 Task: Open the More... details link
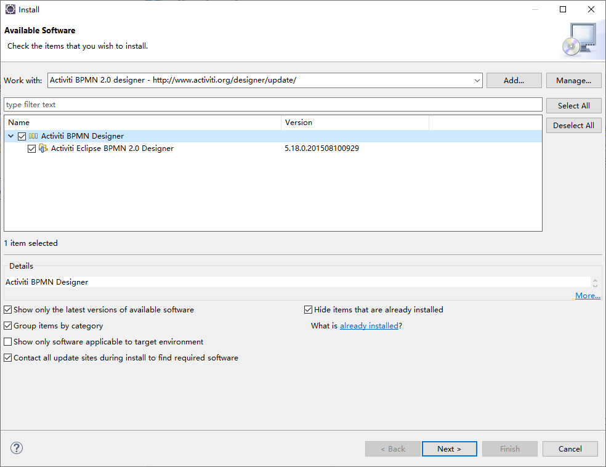[x=588, y=296]
